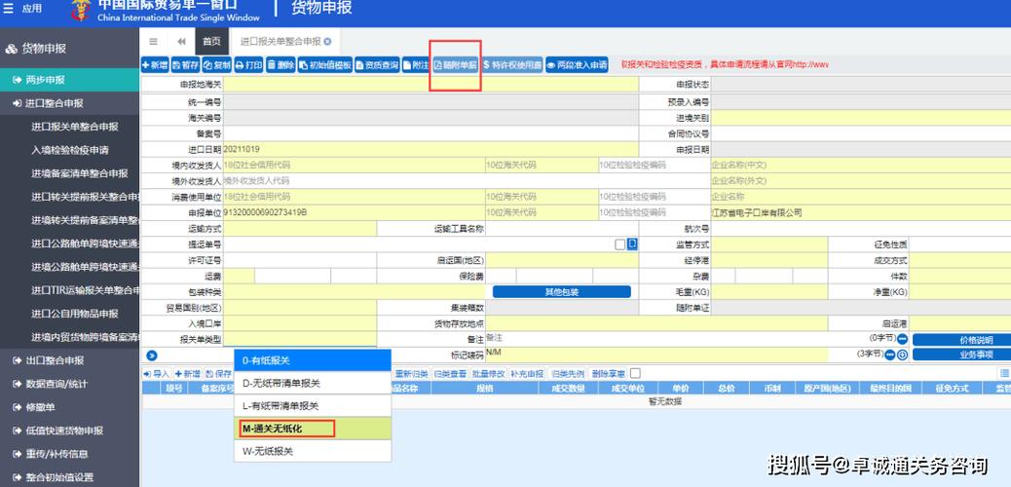
Task: Open 入境检验检疫申请 sidebar item
Action: click(x=69, y=150)
